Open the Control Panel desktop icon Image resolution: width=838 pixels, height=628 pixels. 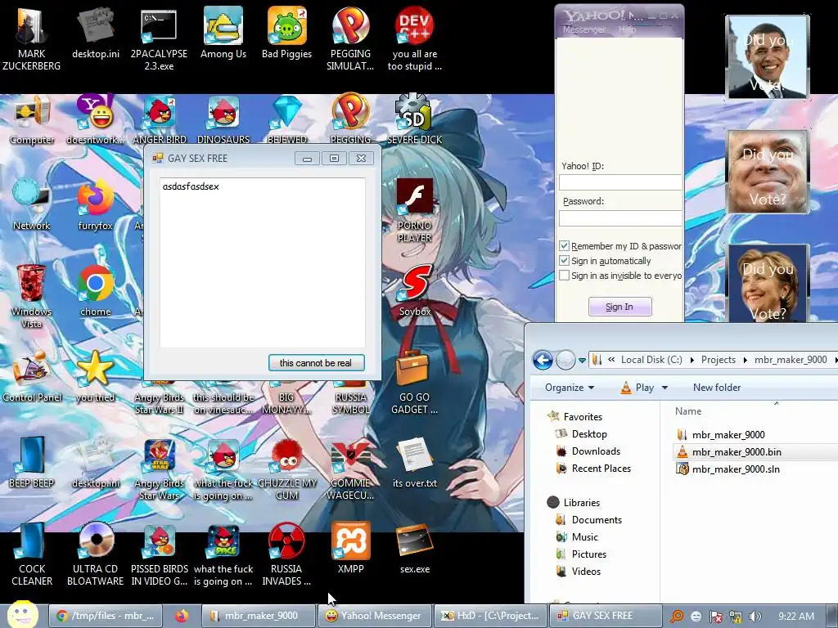point(32,377)
